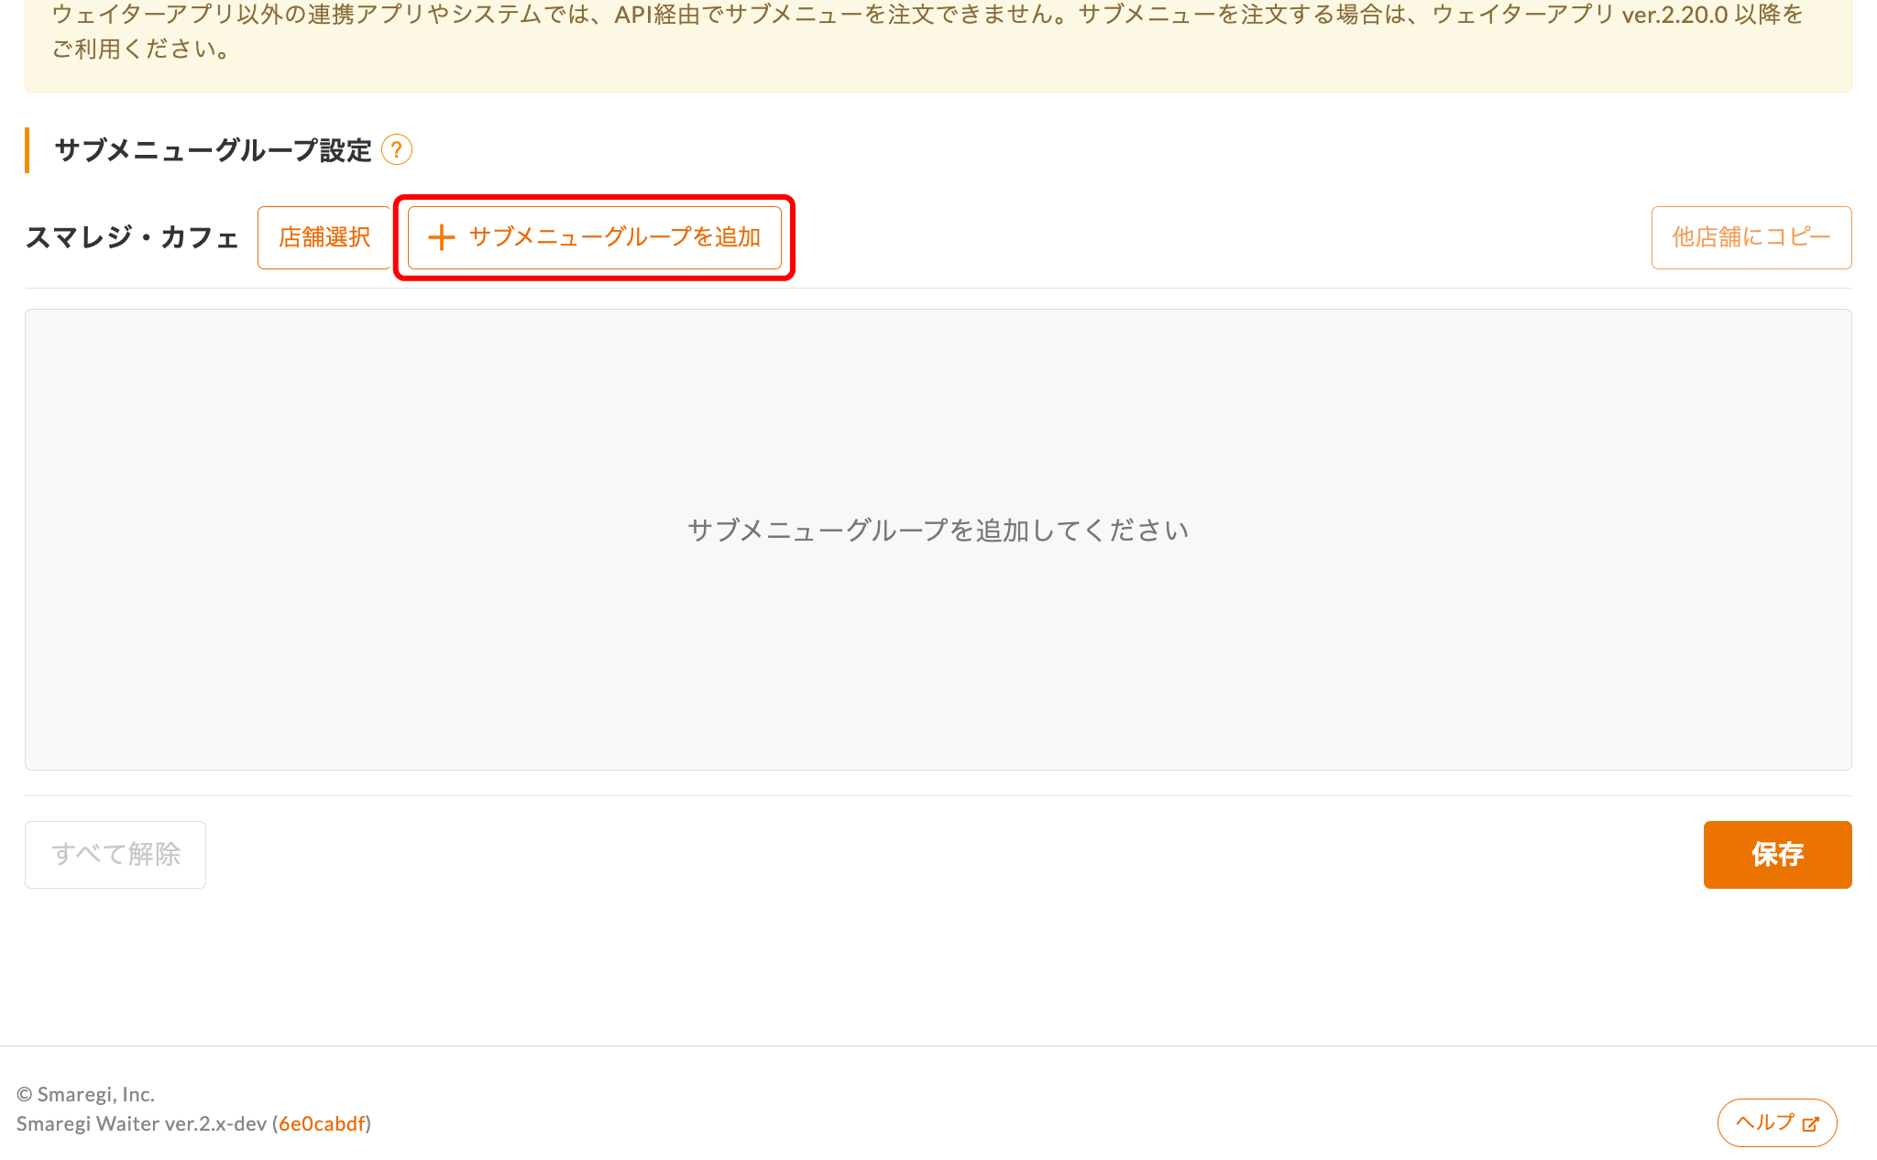Click the empty submenu group list panel
The height and width of the screenshot is (1160, 1877).
tap(938, 540)
